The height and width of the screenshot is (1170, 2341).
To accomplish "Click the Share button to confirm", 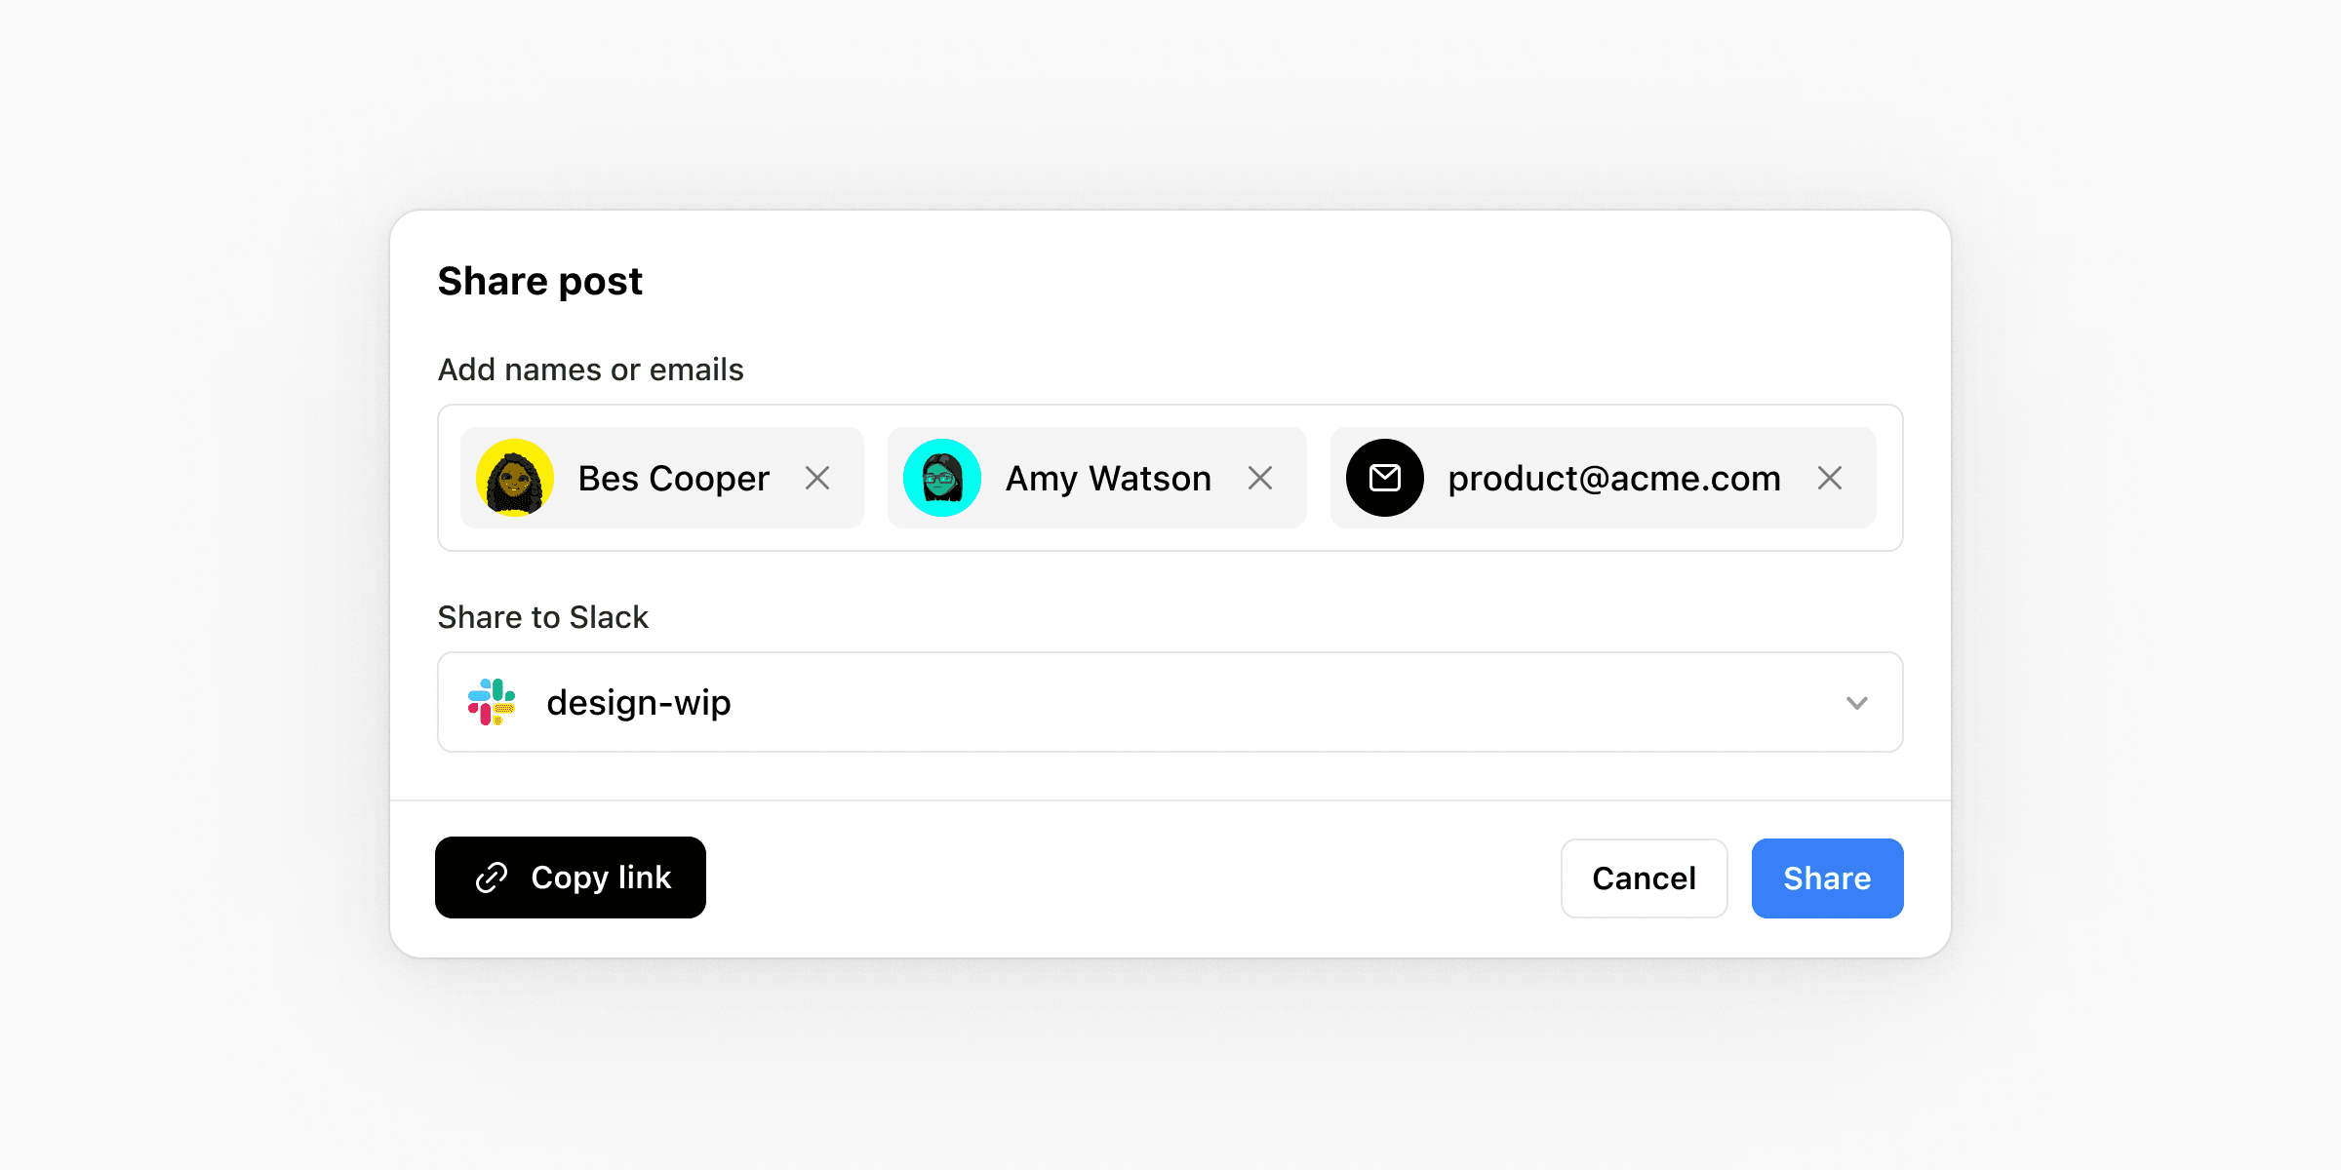I will coord(1826,877).
